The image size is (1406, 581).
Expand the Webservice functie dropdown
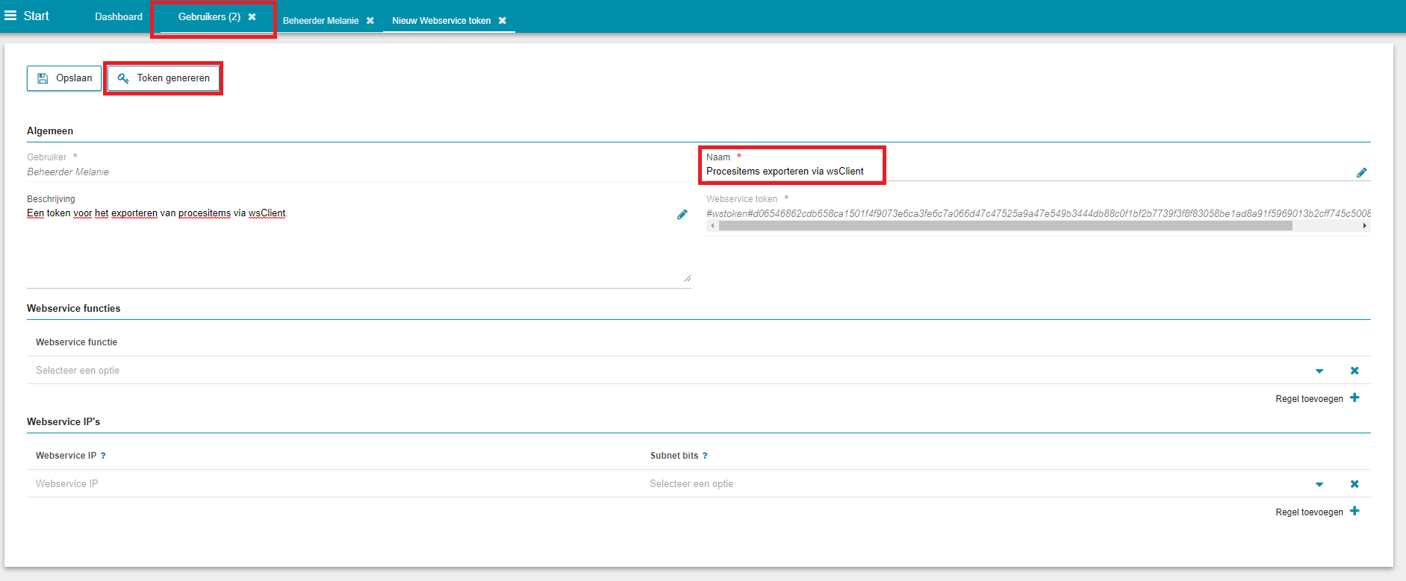tap(1319, 371)
